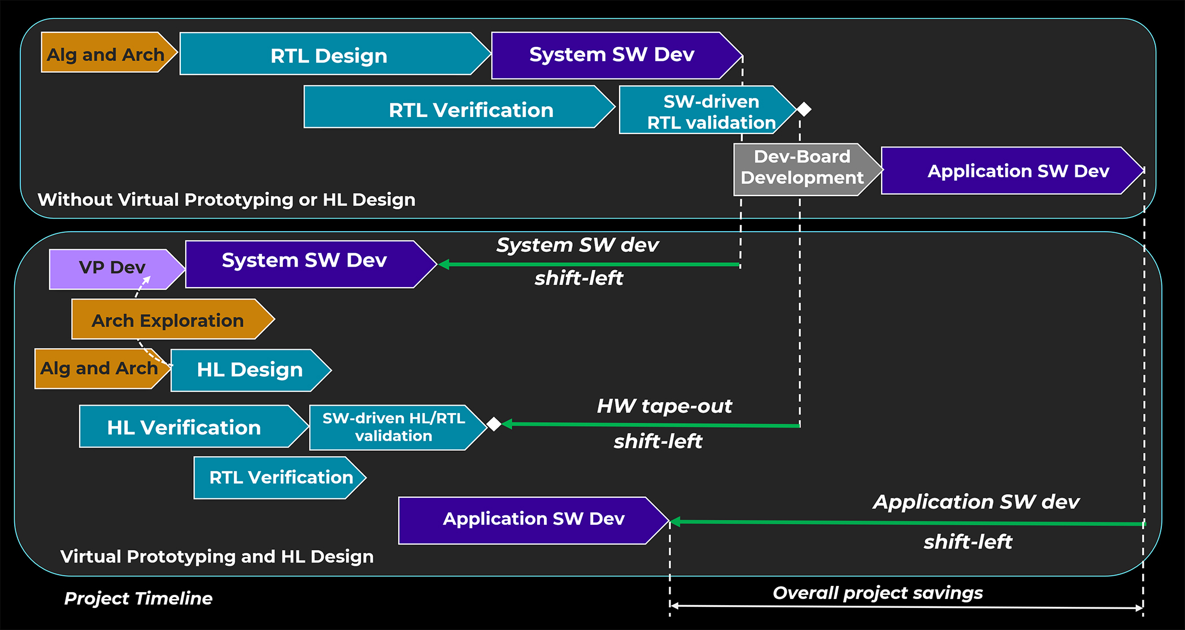
Task: Click the diamond after HL/RTL validation
Action: click(x=494, y=424)
